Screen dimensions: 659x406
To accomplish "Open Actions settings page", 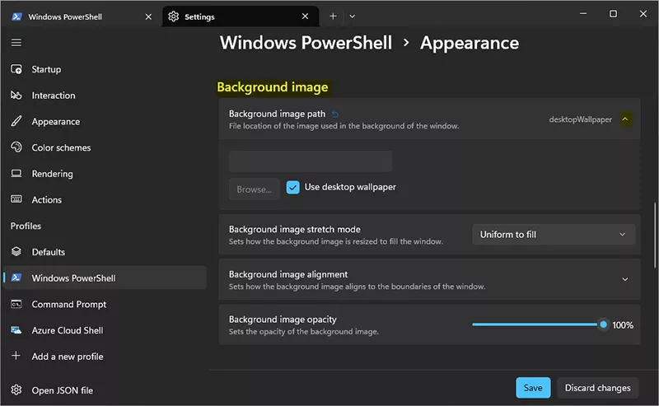I will (x=105, y=199).
